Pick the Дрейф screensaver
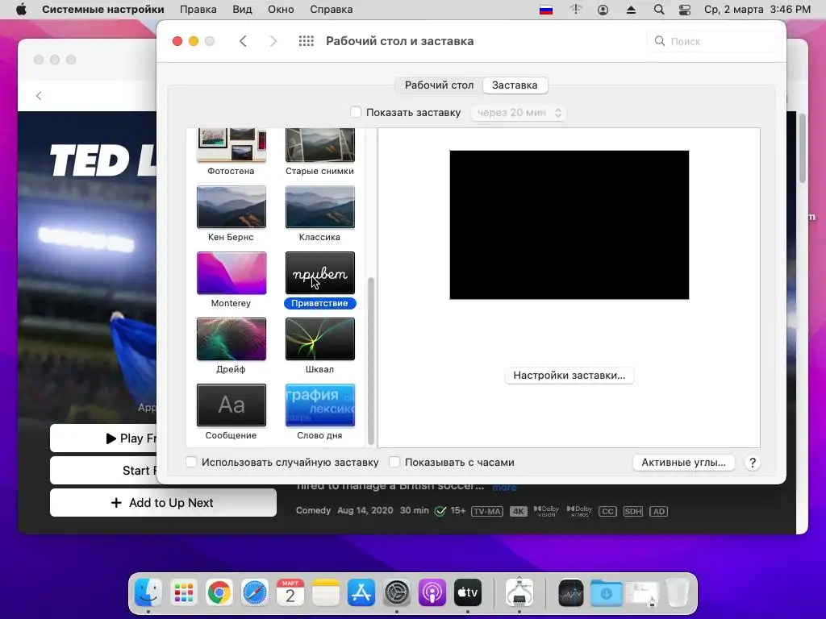 click(232, 339)
